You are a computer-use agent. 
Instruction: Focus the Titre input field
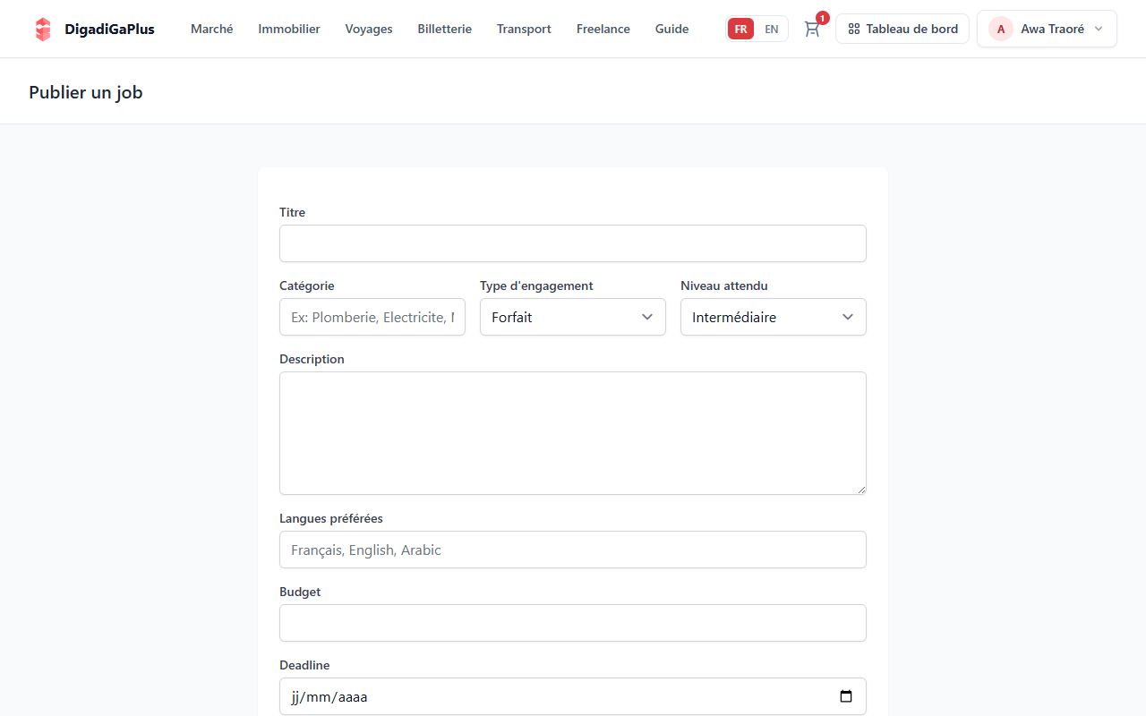point(573,243)
